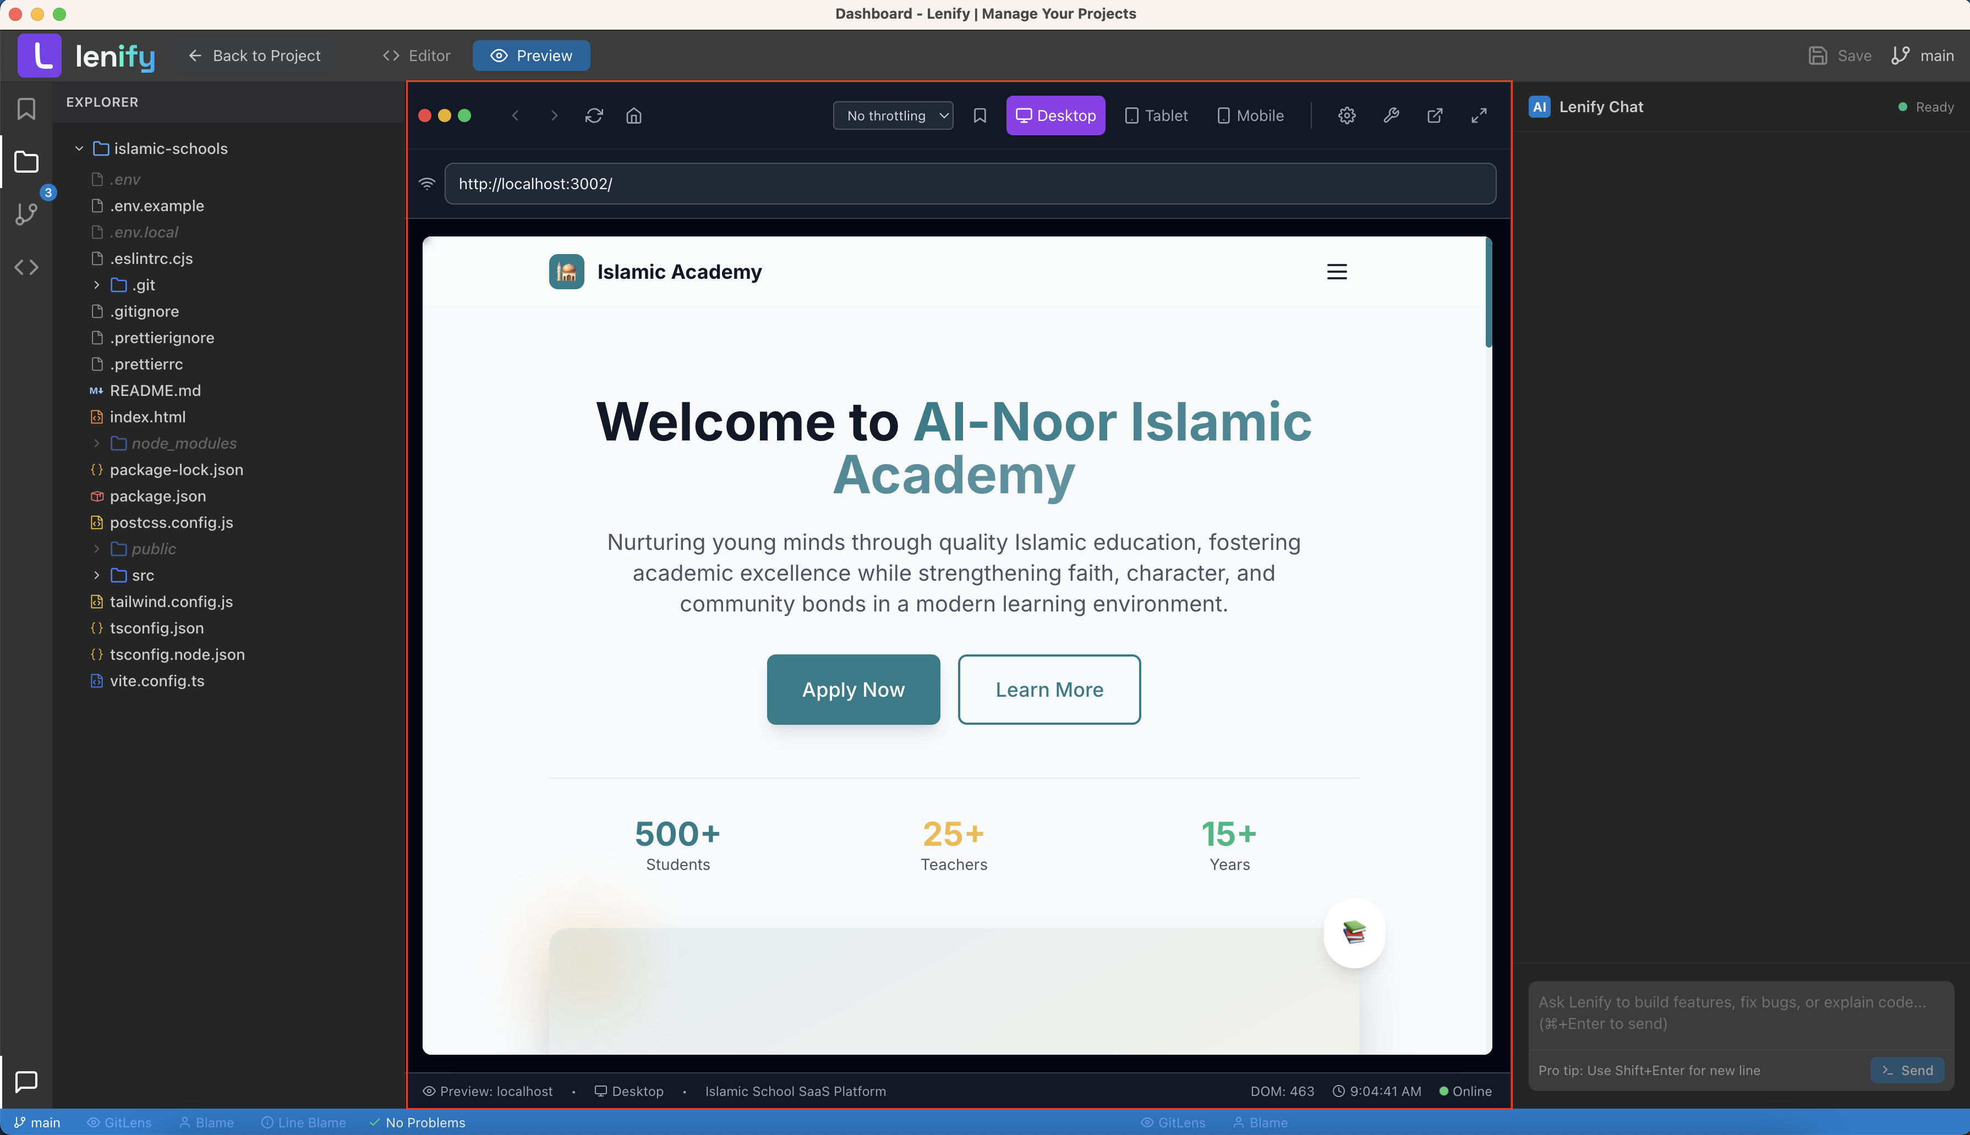The width and height of the screenshot is (1970, 1135).
Task: Switch the preview to Tablet view
Action: [1156, 115]
